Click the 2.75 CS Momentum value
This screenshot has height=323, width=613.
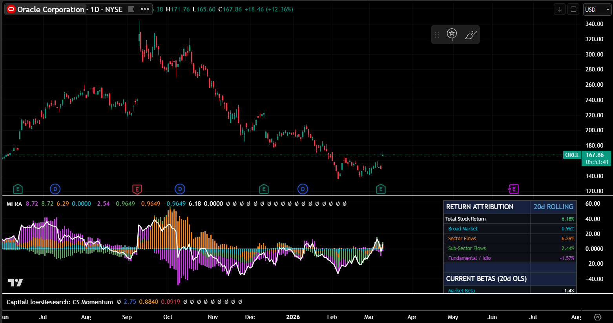tap(130, 302)
